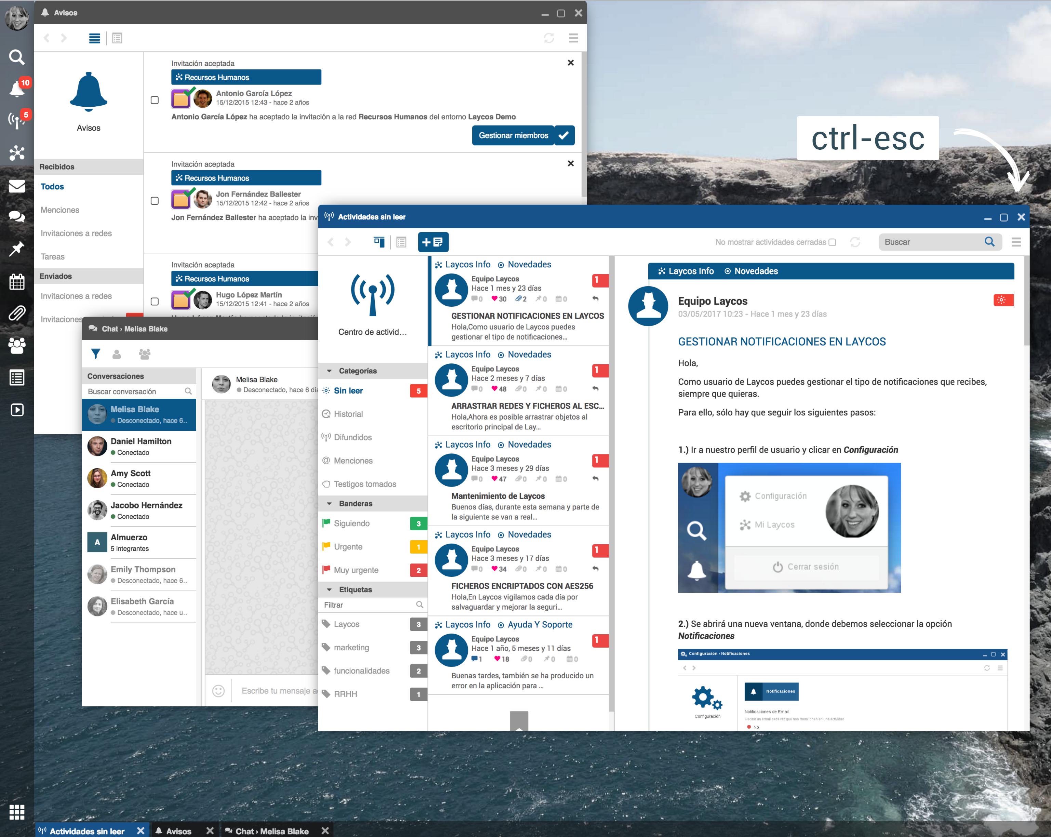Open activities broadcast icon with badge 5
The image size is (1051, 837).
coord(17,120)
